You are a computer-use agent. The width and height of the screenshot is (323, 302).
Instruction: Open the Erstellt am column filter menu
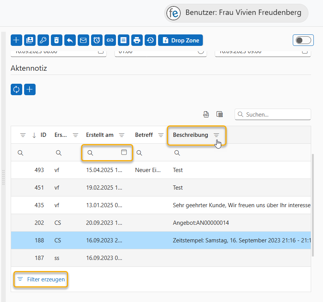[122, 135]
